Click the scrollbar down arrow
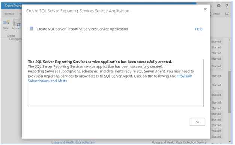 230,142
